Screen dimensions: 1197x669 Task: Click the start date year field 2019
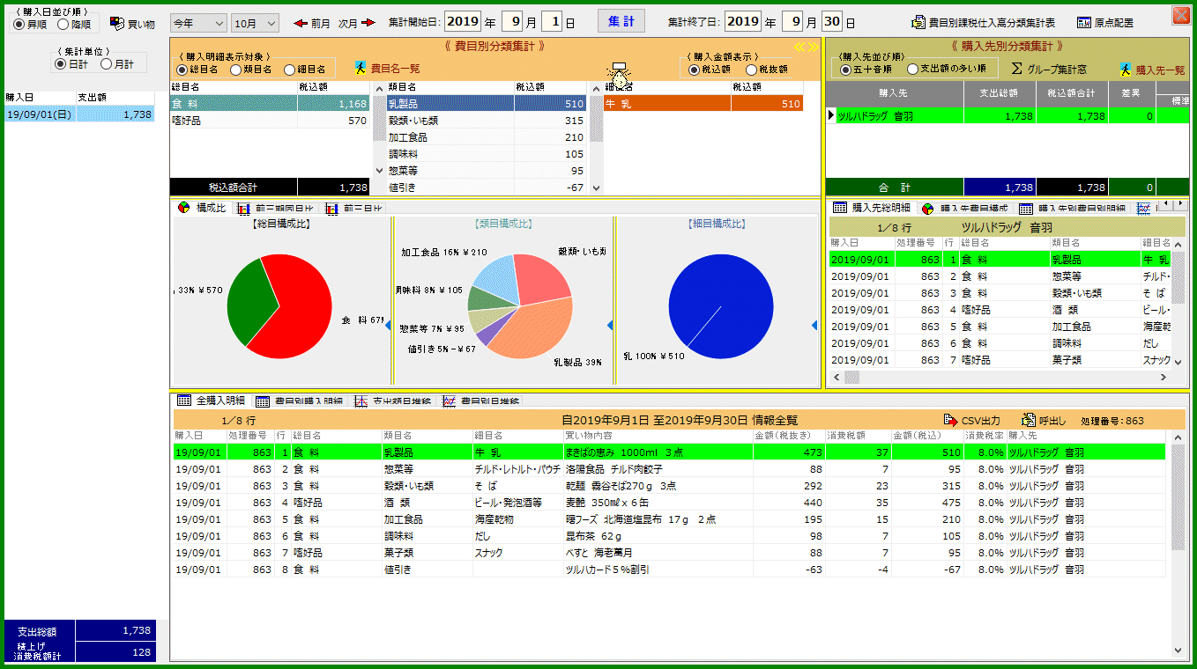click(x=462, y=22)
